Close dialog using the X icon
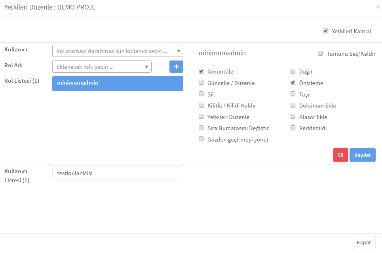The image size is (382, 253). tap(377, 7)
